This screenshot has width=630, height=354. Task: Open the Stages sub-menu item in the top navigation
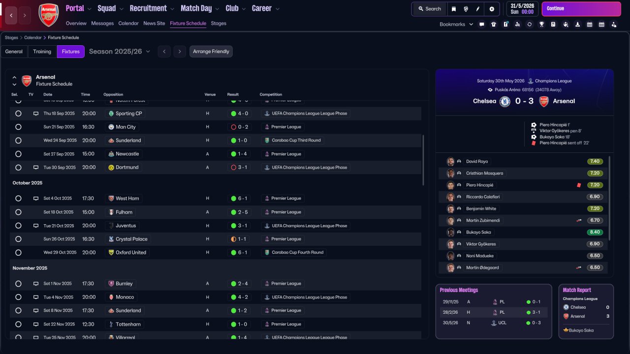click(219, 24)
